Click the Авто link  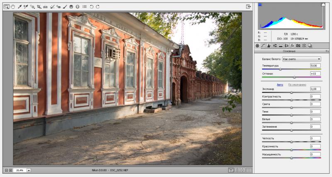coord(280,85)
